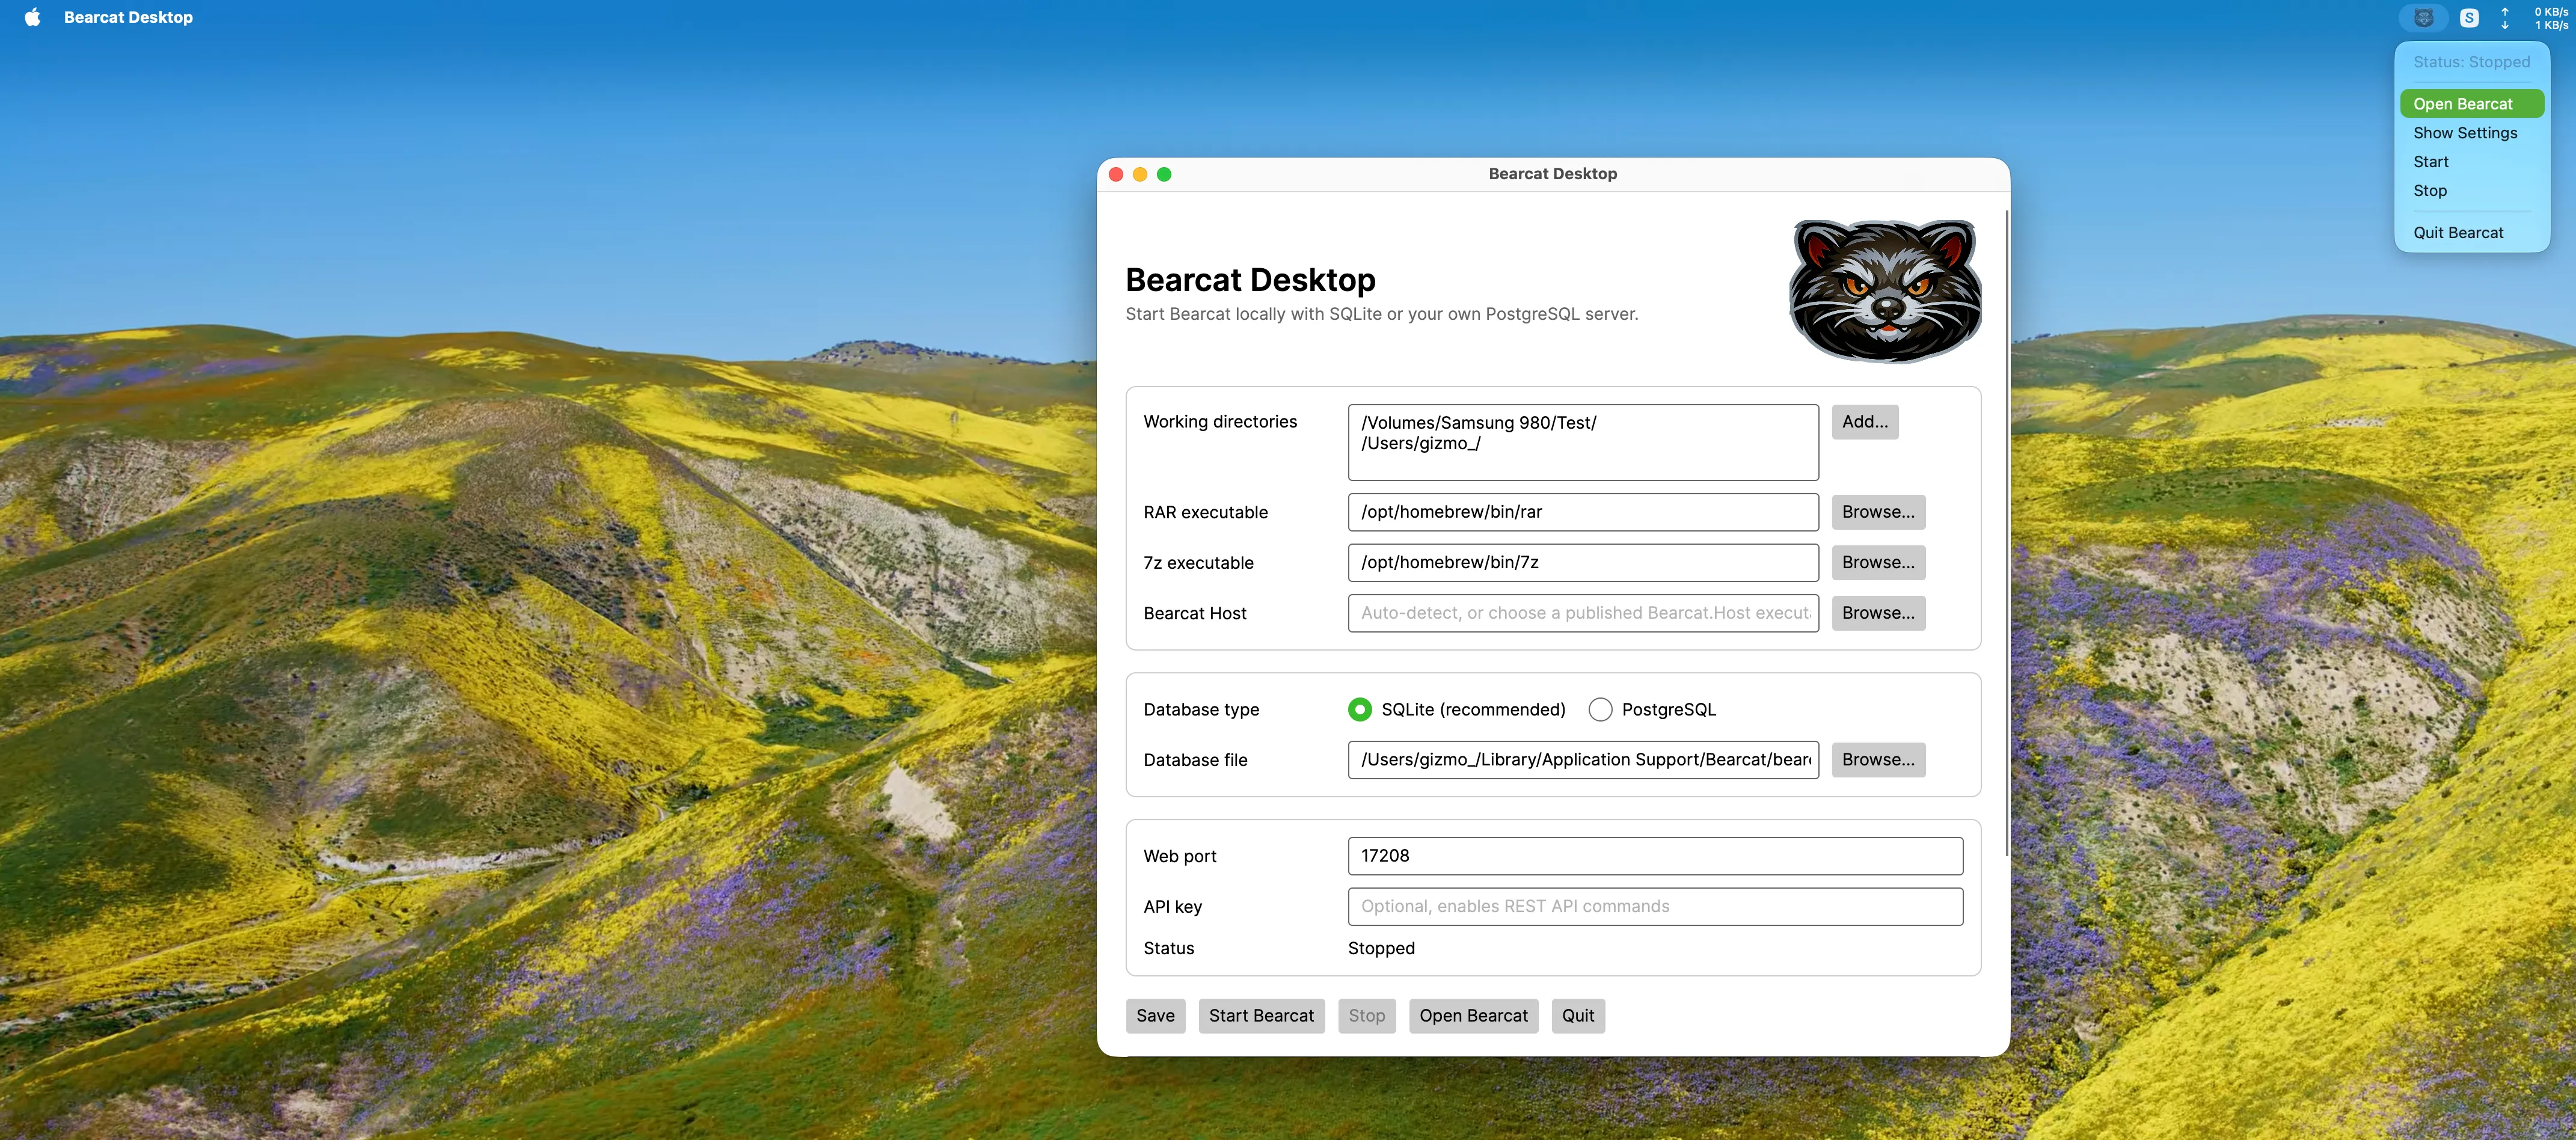Select Start in the tray menu
The height and width of the screenshot is (1140, 2576).
(2471, 162)
